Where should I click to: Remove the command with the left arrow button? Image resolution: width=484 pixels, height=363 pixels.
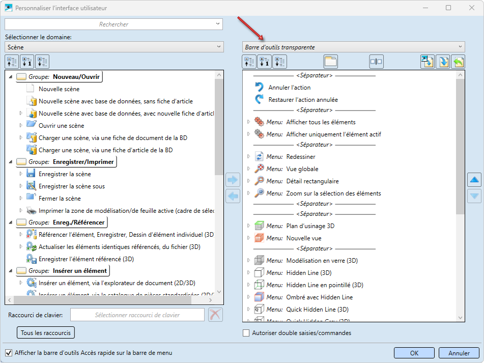coord(233,196)
